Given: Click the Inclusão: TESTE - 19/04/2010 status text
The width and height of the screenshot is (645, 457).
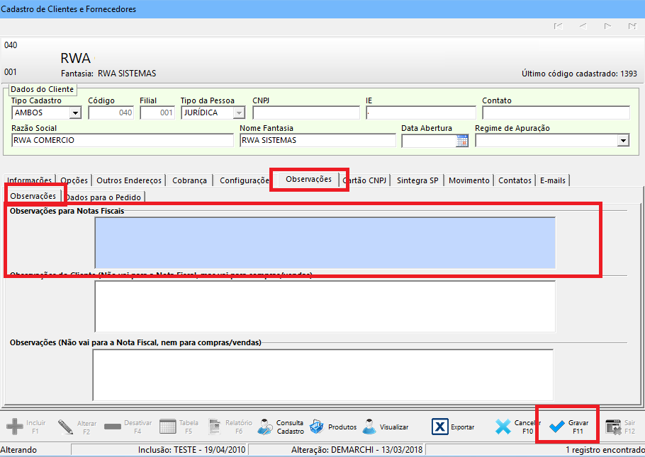Looking at the screenshot, I should [191, 450].
